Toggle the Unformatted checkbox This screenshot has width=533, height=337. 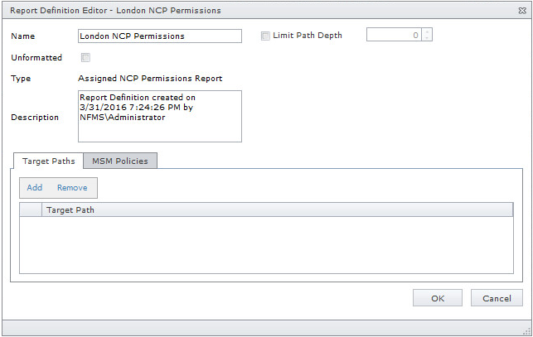point(85,57)
